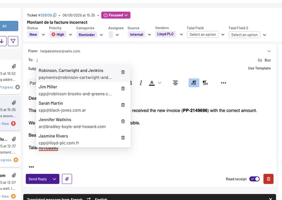This screenshot has height=200, width=282.
Task: Select right-to-left text direction
Action: point(205,83)
